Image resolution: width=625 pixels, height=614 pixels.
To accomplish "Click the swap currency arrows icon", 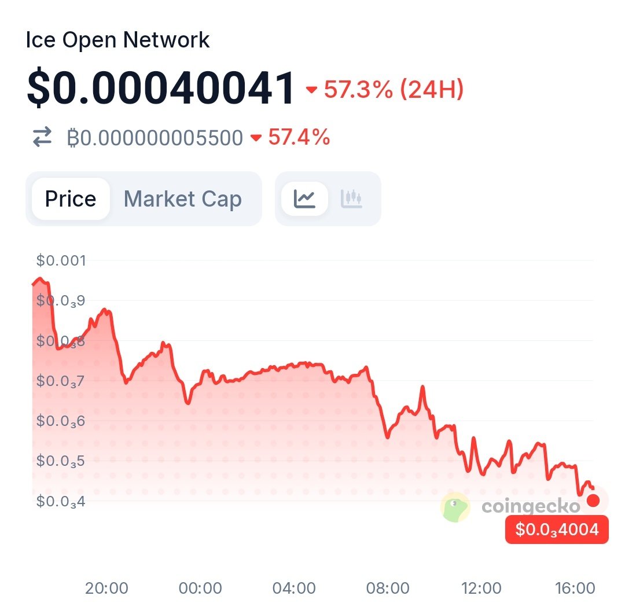I will pyautogui.click(x=42, y=138).
